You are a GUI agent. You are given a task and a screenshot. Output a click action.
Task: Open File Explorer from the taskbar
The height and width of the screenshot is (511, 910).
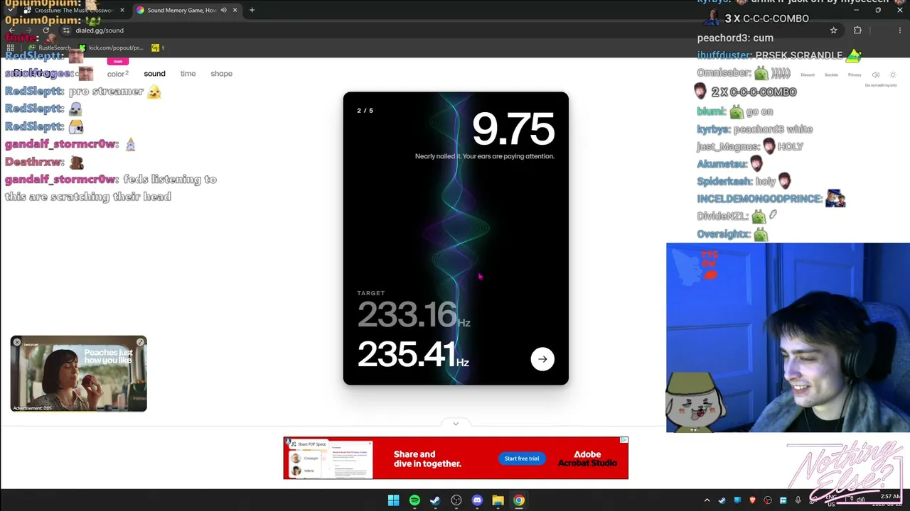pyautogui.click(x=498, y=500)
